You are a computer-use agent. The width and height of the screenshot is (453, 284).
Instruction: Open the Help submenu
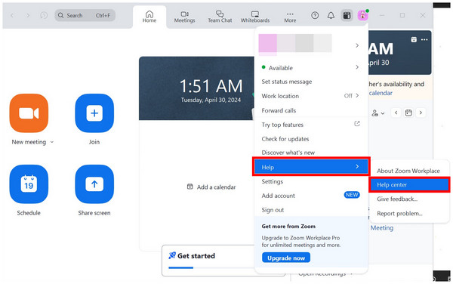[x=311, y=167]
